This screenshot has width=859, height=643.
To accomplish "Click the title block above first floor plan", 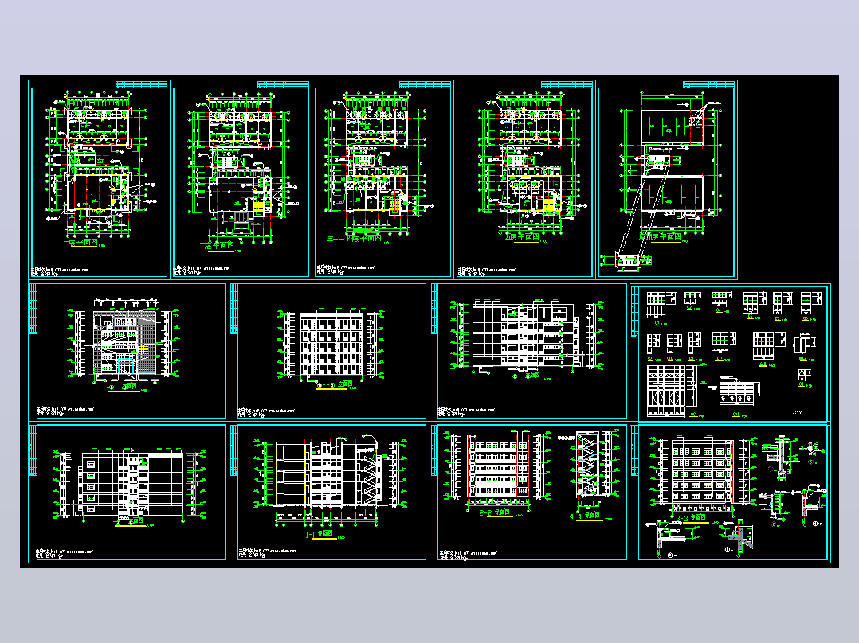I will coord(141,84).
